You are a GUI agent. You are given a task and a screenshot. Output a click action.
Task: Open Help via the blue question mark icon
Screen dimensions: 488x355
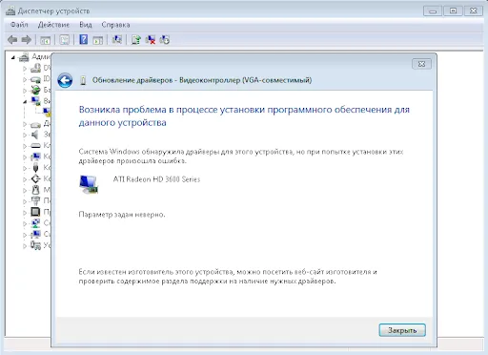point(84,40)
